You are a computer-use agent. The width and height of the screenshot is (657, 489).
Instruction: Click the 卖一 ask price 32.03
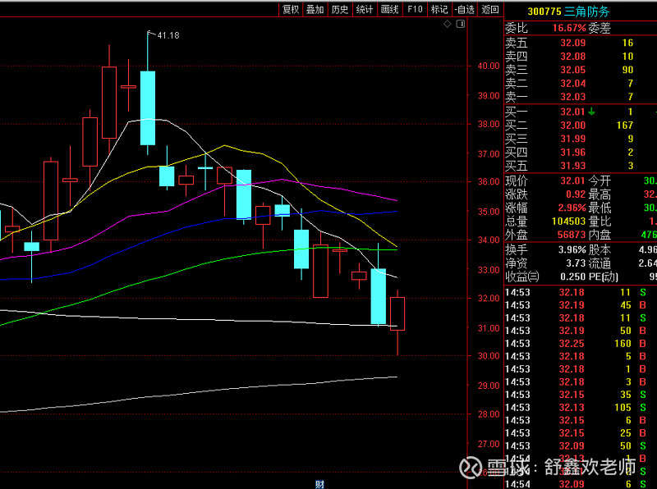[x=573, y=97]
